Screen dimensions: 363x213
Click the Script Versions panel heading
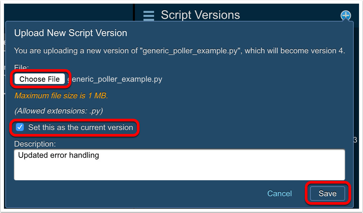pyautogui.click(x=200, y=15)
